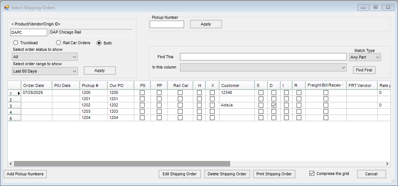398x186 pixels.
Task: Toggle the PS checkbox in row 1200
Action: coord(142,93)
